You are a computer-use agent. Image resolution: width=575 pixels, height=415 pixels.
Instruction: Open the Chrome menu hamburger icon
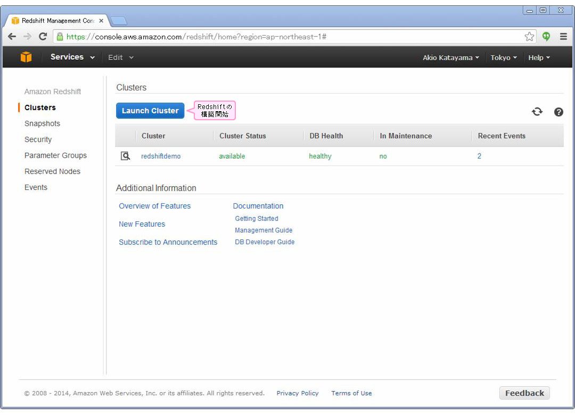(564, 36)
